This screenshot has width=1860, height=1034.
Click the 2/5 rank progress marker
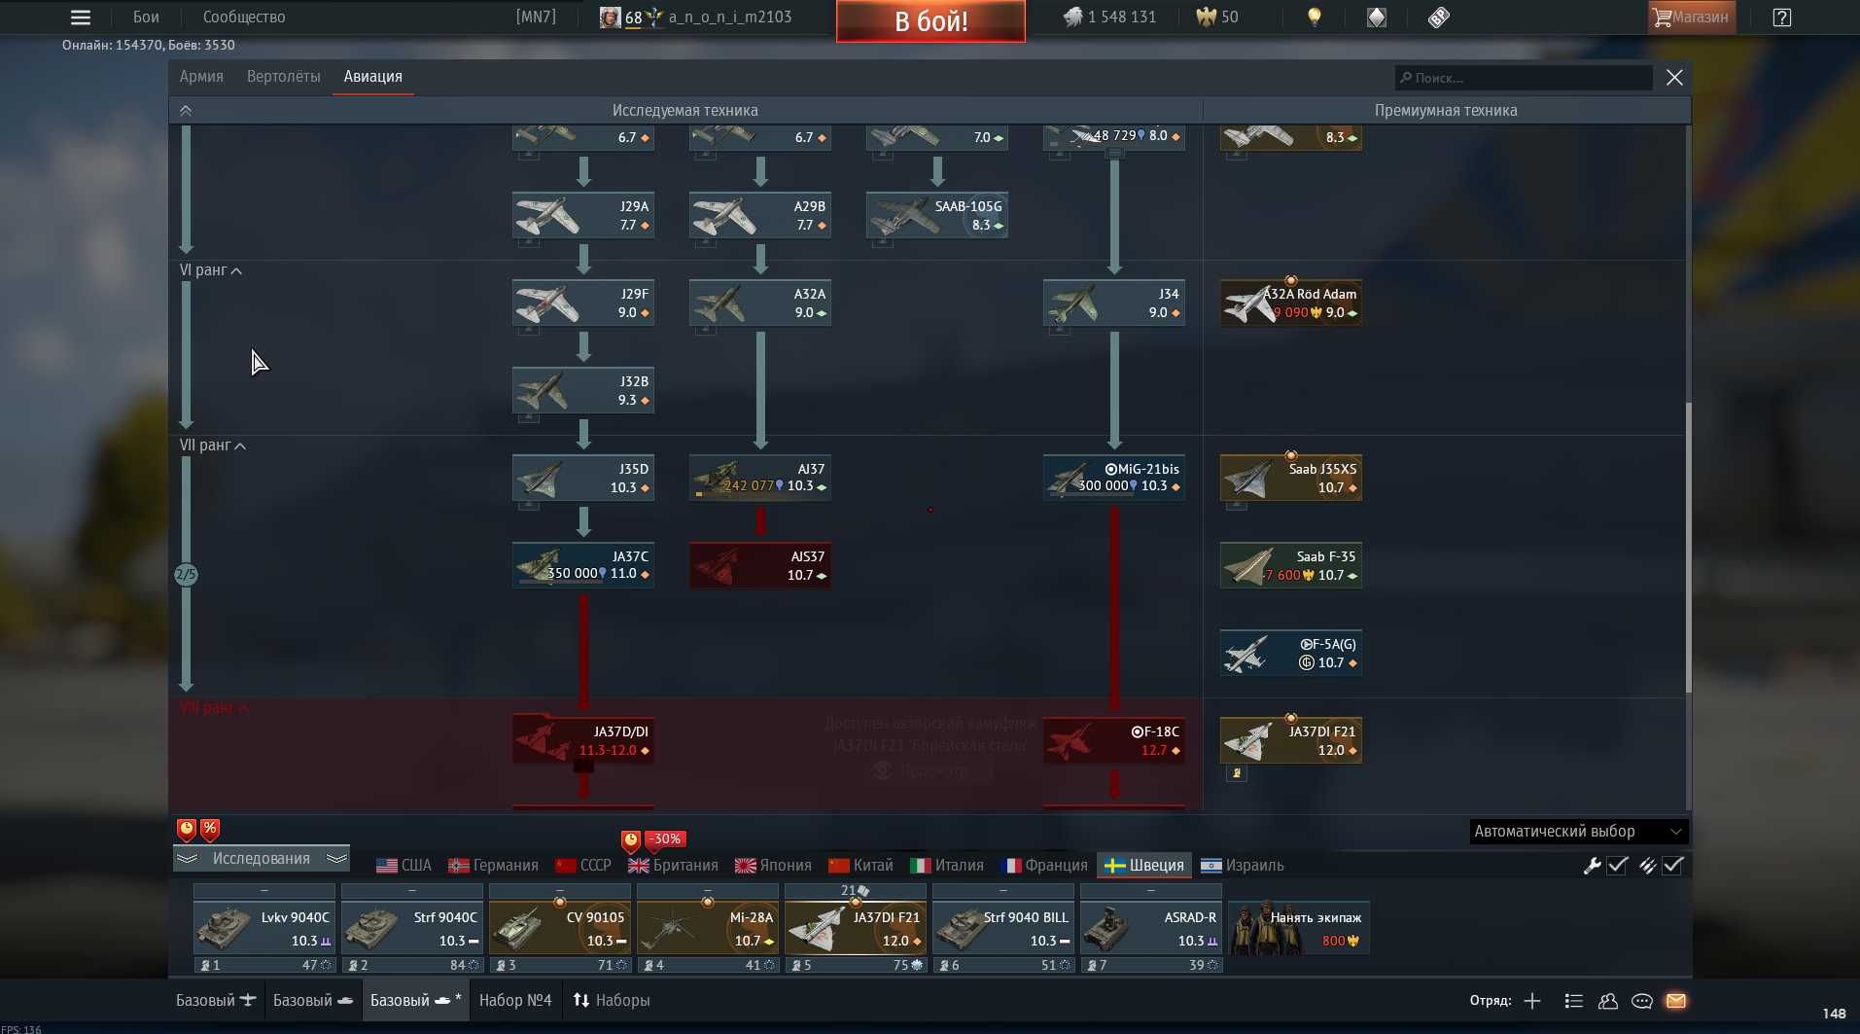click(x=186, y=575)
